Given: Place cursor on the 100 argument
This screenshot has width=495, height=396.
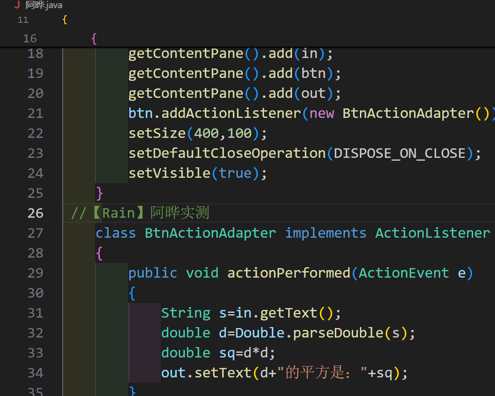Looking at the screenshot, I should click(240, 134).
